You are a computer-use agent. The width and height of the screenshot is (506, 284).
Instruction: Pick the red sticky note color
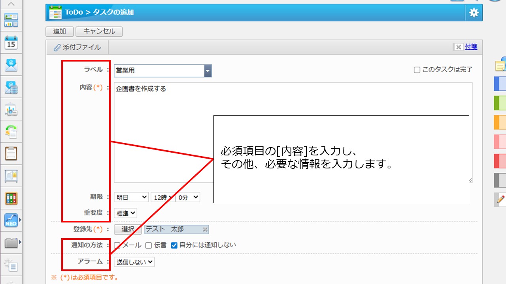pos(500,161)
